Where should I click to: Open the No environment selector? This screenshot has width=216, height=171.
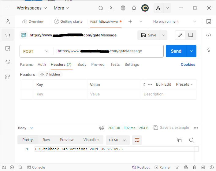[174, 21]
